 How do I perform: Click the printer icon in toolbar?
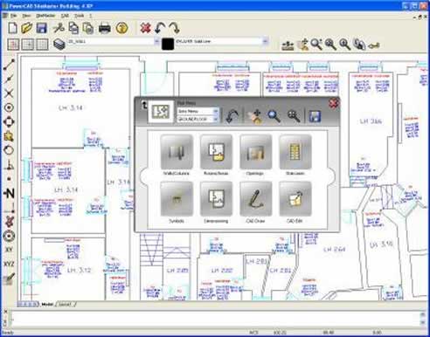(x=105, y=28)
